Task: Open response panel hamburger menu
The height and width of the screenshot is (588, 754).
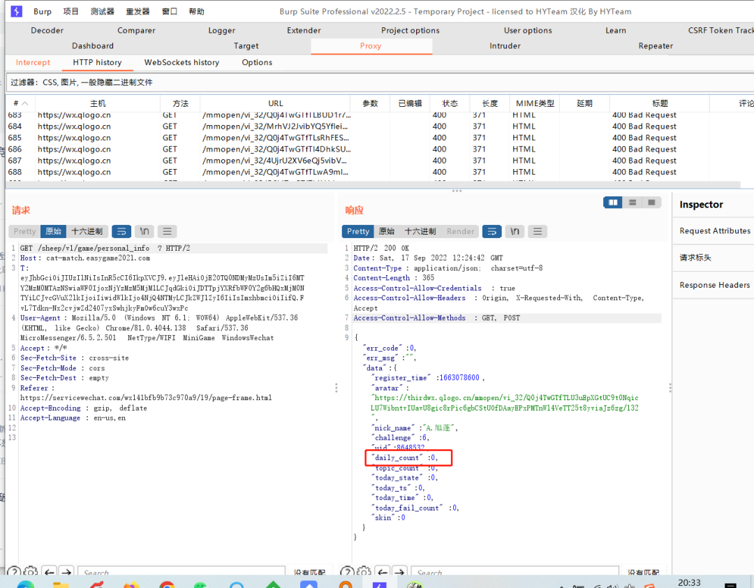Action: click(x=538, y=231)
